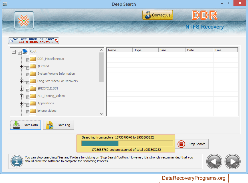
Task: Click the ALL_Testing_Videos folder icon
Action: coord(33,96)
